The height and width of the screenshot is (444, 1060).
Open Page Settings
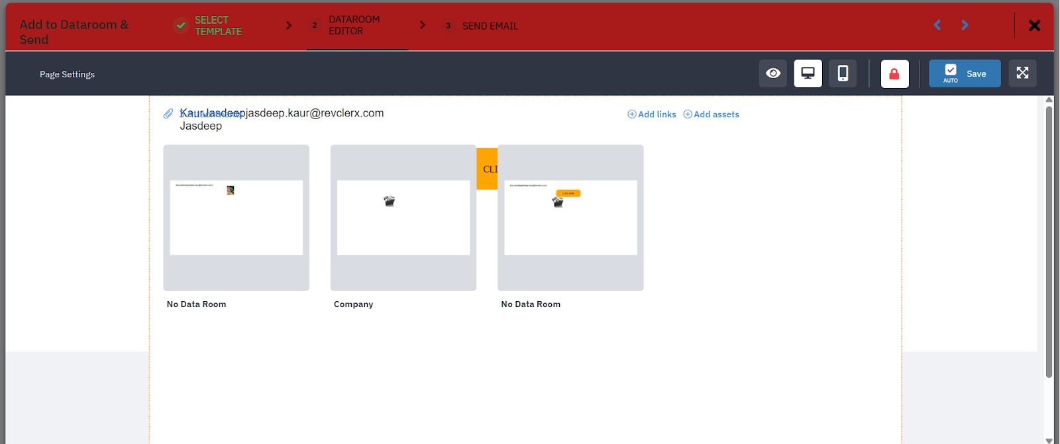pyautogui.click(x=67, y=75)
